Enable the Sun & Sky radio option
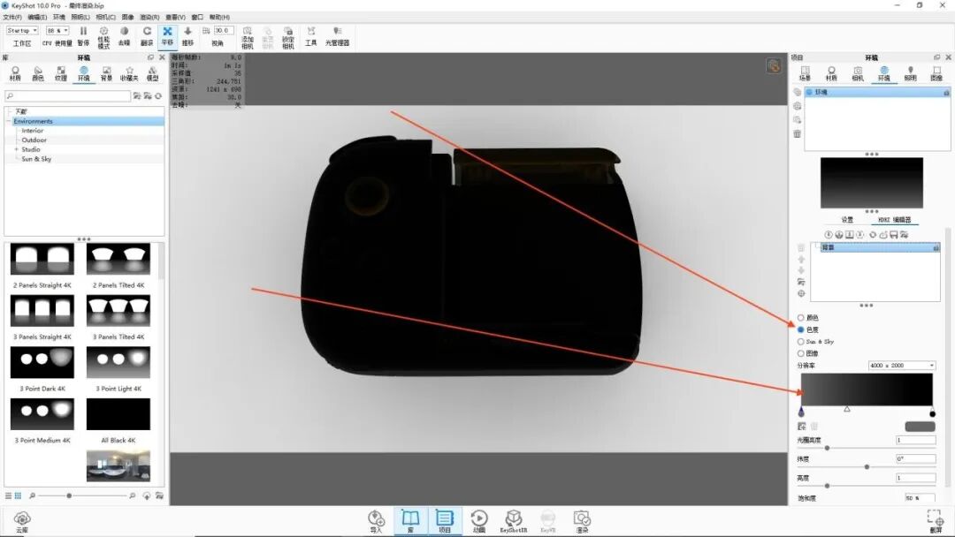The image size is (955, 537). tap(800, 341)
